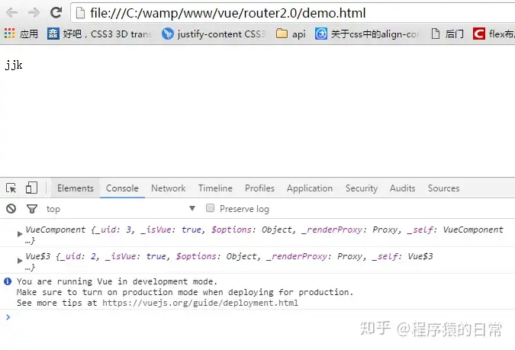Open the top execution context dropdown
Image resolution: width=515 pixels, height=350 pixels.
tap(121, 209)
